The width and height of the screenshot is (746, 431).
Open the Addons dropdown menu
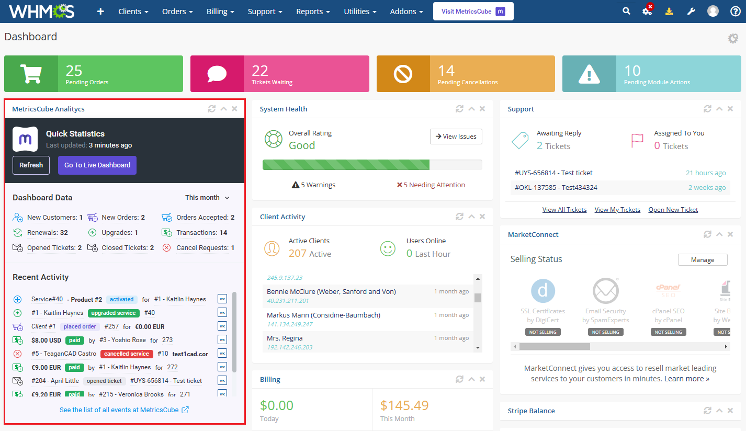[x=406, y=12]
